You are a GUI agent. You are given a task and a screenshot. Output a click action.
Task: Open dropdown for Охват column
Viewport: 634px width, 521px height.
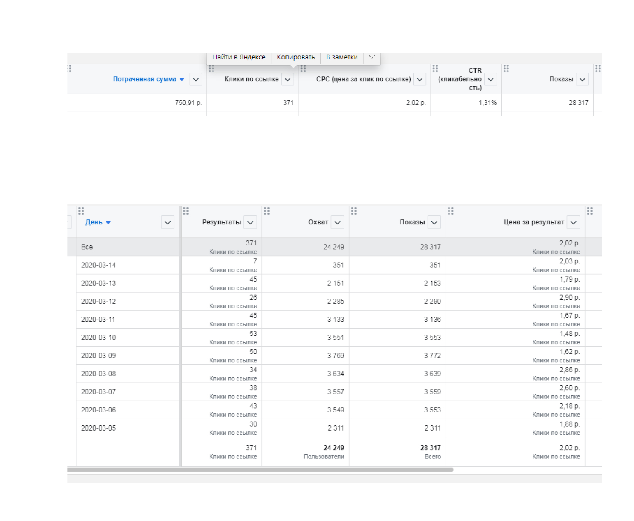click(337, 222)
